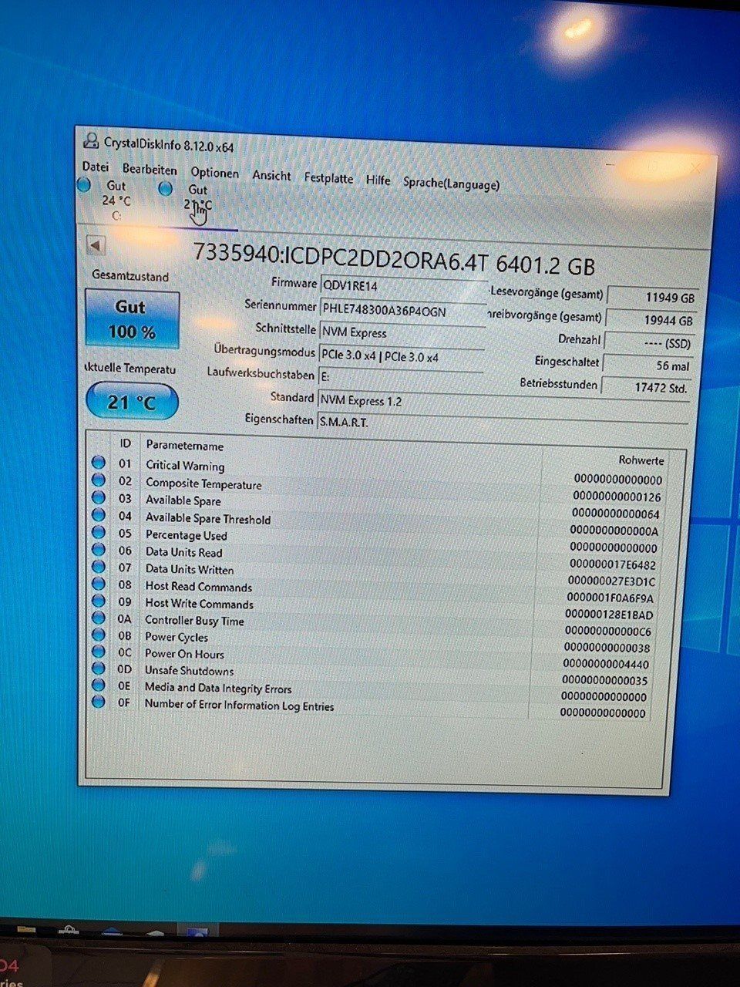Open the Bearbeiten menu
Viewport: 740px width, 987px height.
(150, 170)
